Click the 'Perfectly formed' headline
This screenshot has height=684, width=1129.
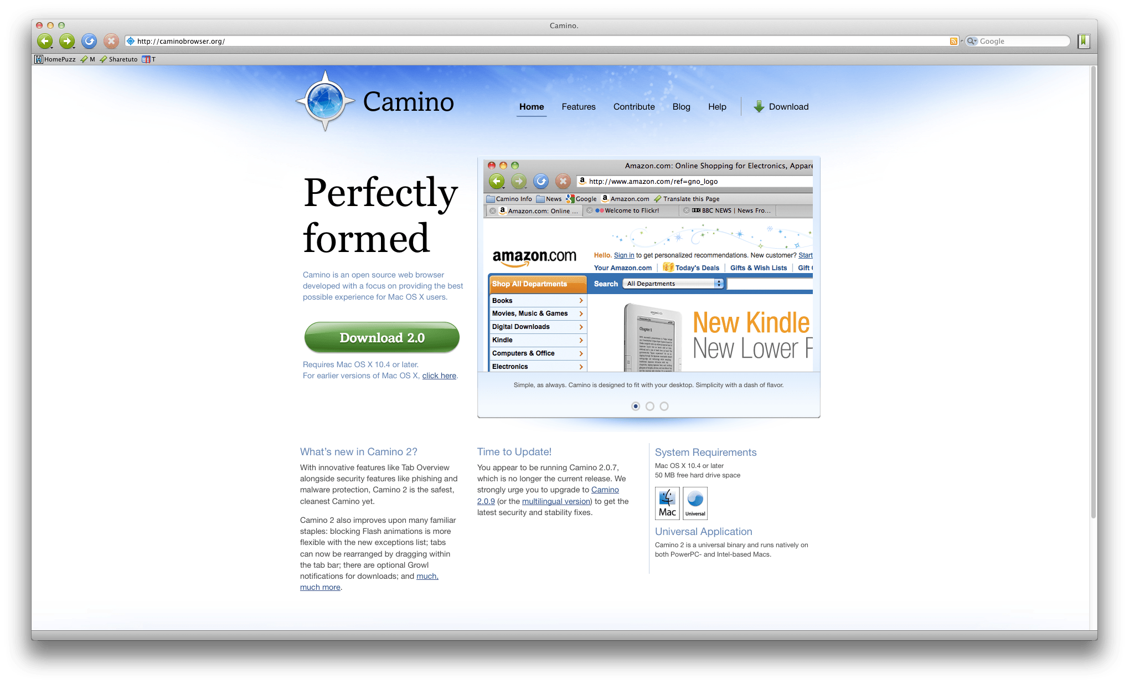coord(381,215)
